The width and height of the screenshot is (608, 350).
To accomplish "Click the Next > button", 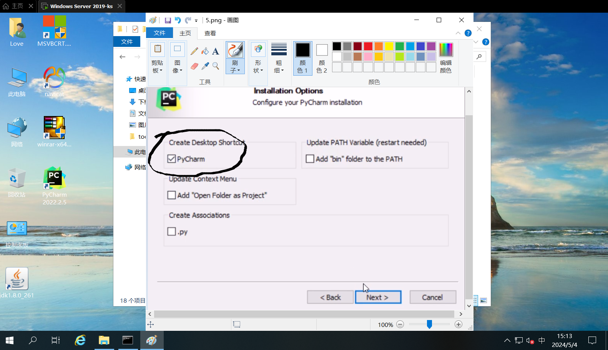I will pos(378,297).
